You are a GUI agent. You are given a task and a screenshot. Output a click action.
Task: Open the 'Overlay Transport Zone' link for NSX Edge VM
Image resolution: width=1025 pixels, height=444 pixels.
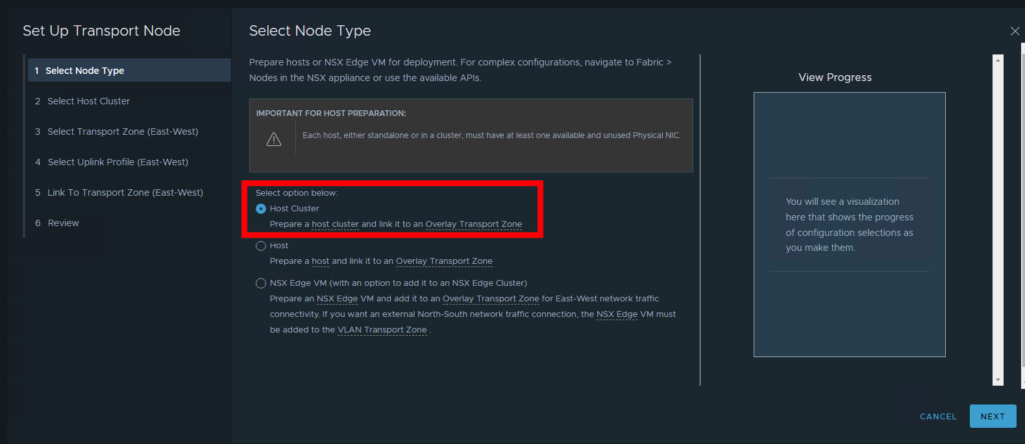coord(490,298)
